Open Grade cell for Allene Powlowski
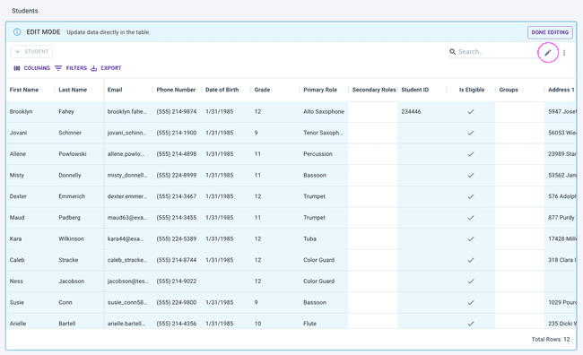Image resolution: width=583 pixels, height=355 pixels. click(x=274, y=154)
